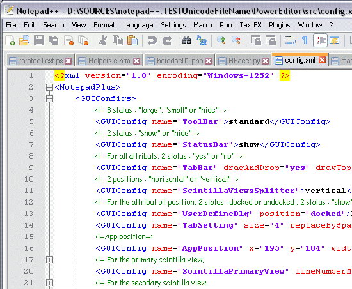
Task: Click the Cut scissors icon
Action: 103,40
